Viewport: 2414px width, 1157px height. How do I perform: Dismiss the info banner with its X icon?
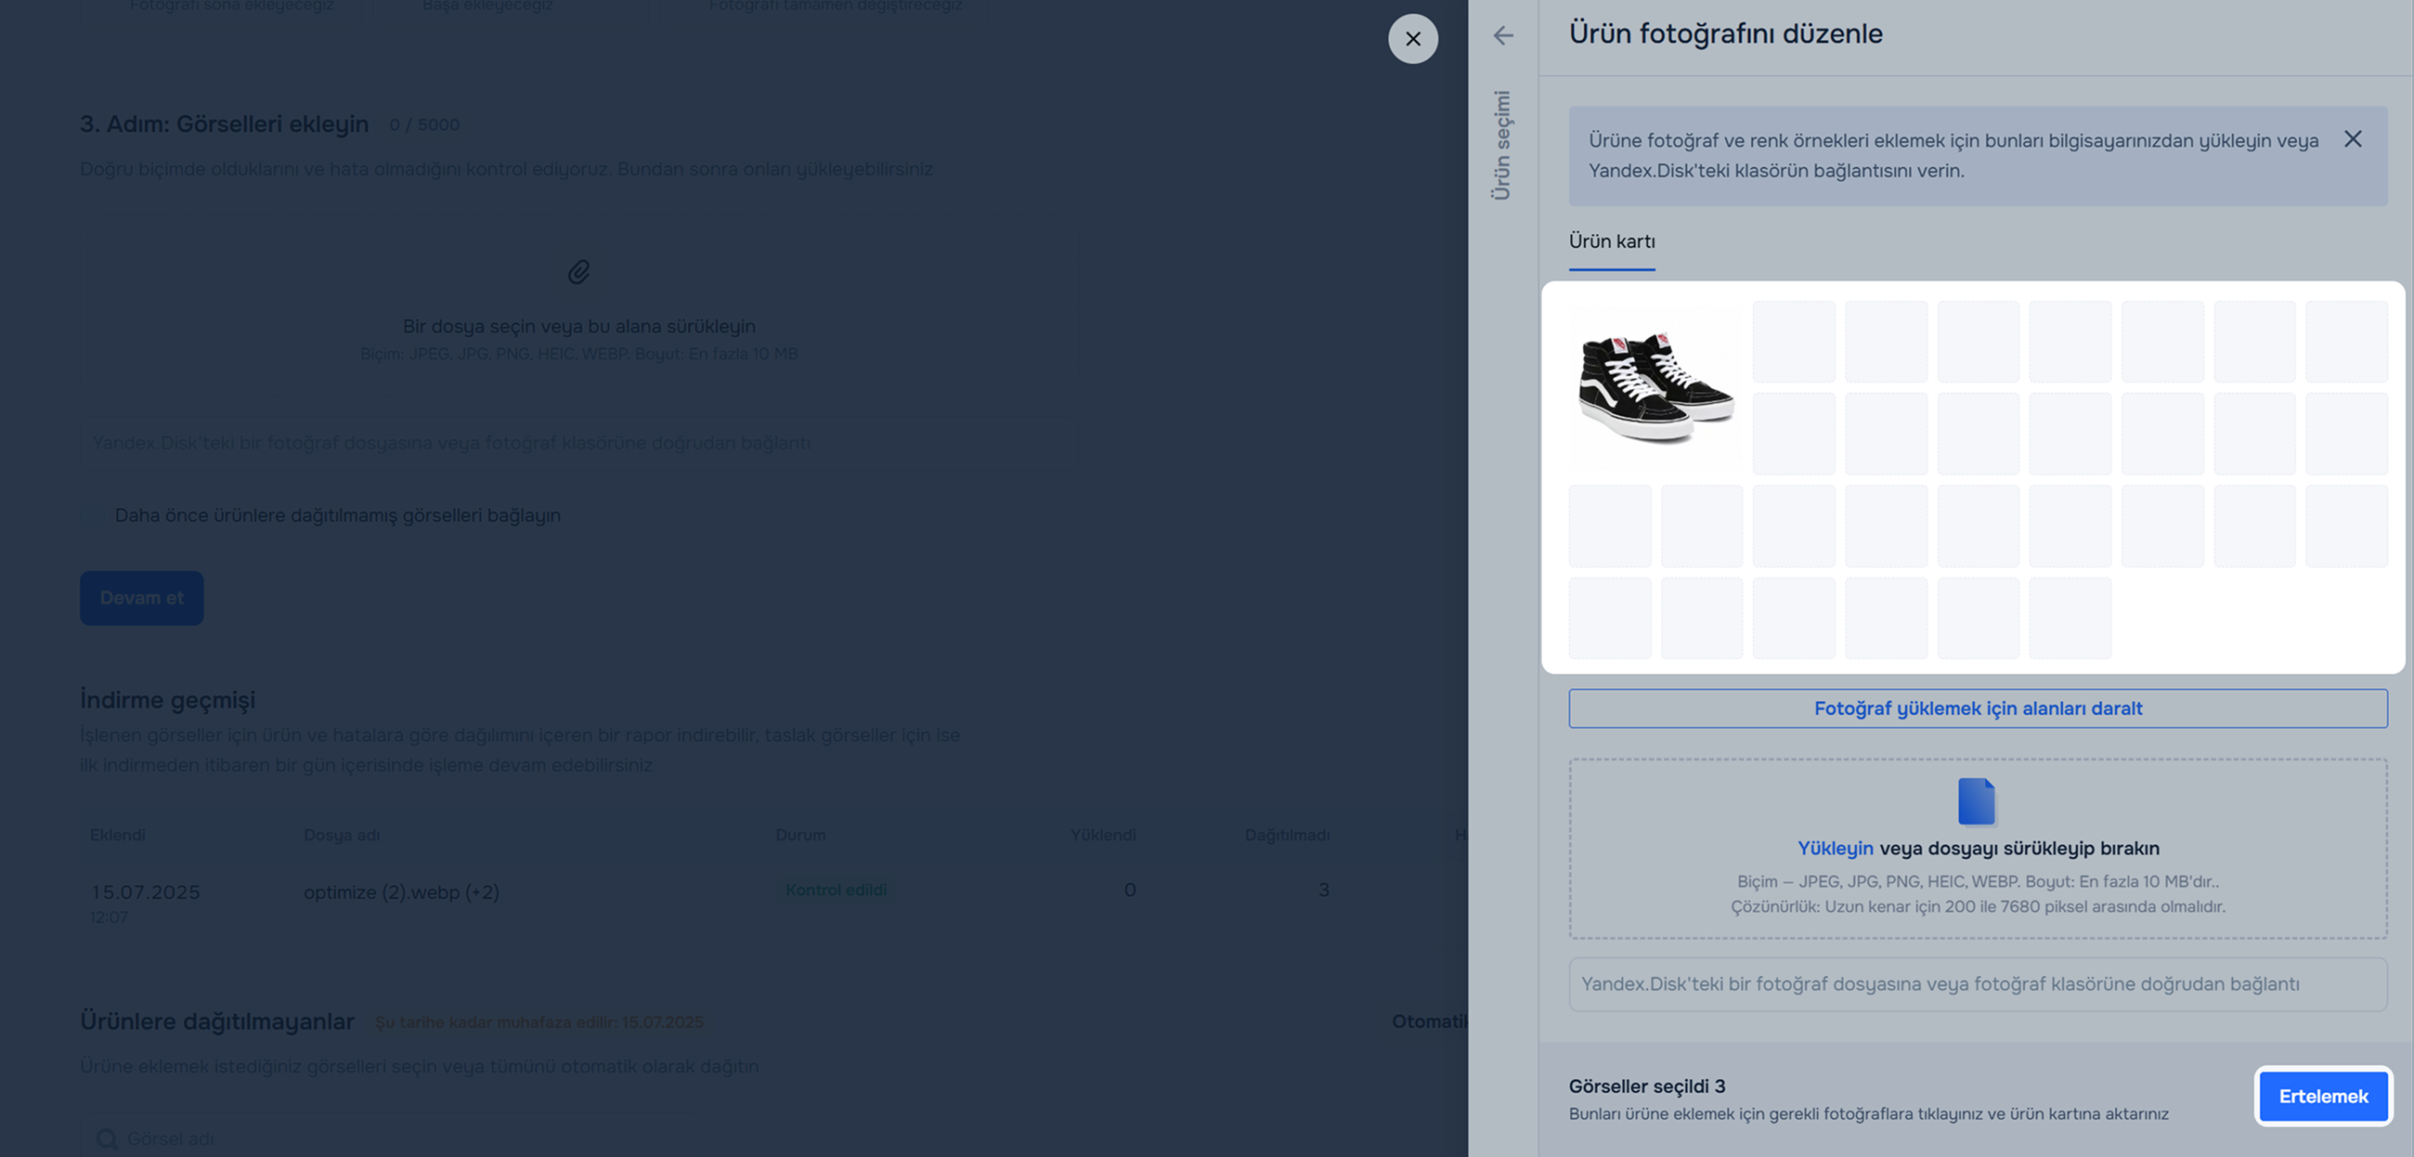[x=2352, y=138]
